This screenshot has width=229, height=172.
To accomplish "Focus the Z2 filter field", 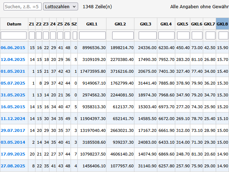I will 39,35.
